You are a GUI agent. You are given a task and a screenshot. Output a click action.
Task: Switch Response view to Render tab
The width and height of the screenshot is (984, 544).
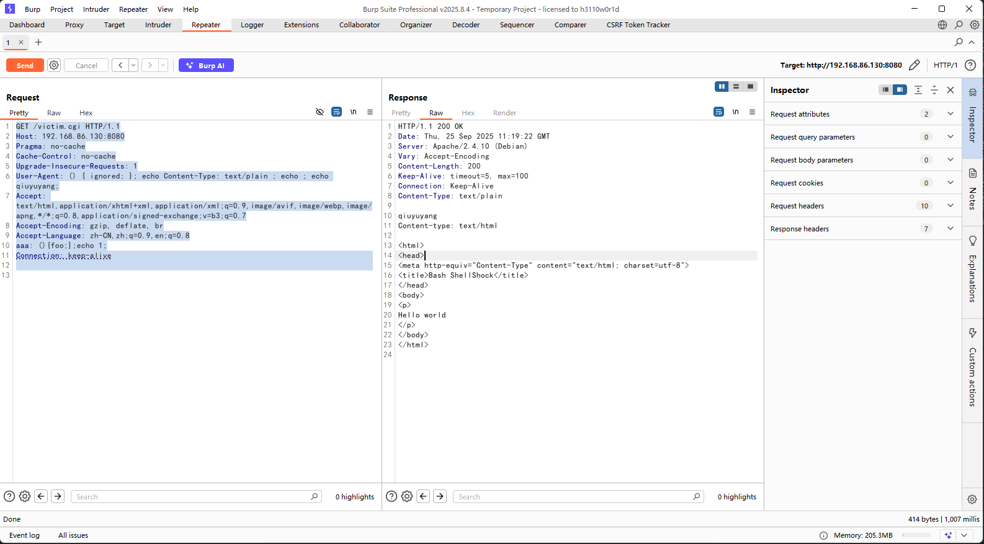coord(504,113)
